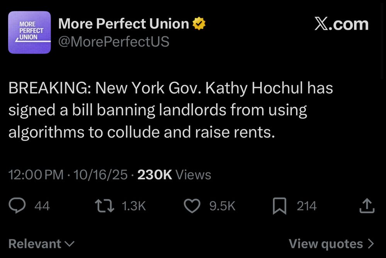
Task: Click the 1.3K reposts count
Action: (134, 206)
